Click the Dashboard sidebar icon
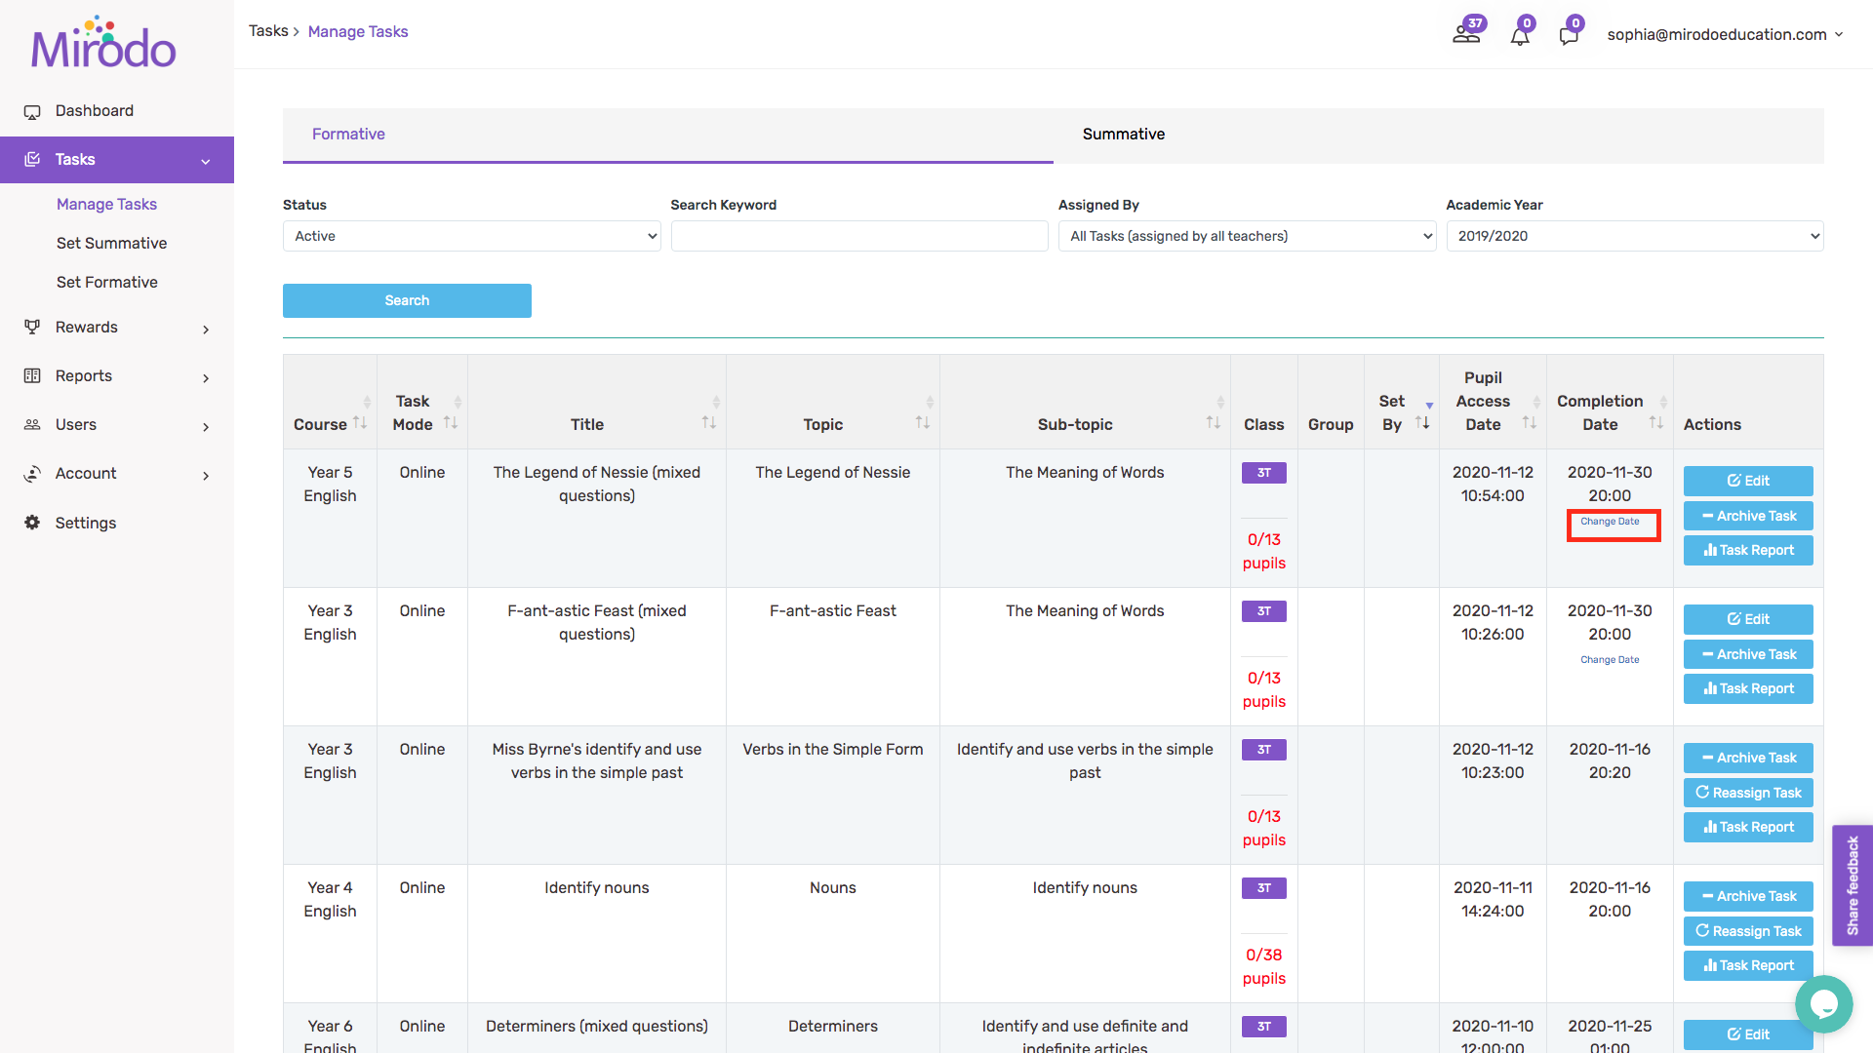Image resolution: width=1873 pixels, height=1053 pixels. click(32, 111)
